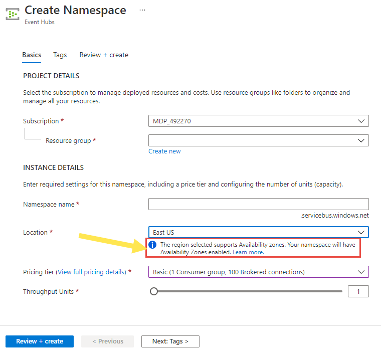
Task: Expand the Resource group dropdown
Action: point(259,140)
